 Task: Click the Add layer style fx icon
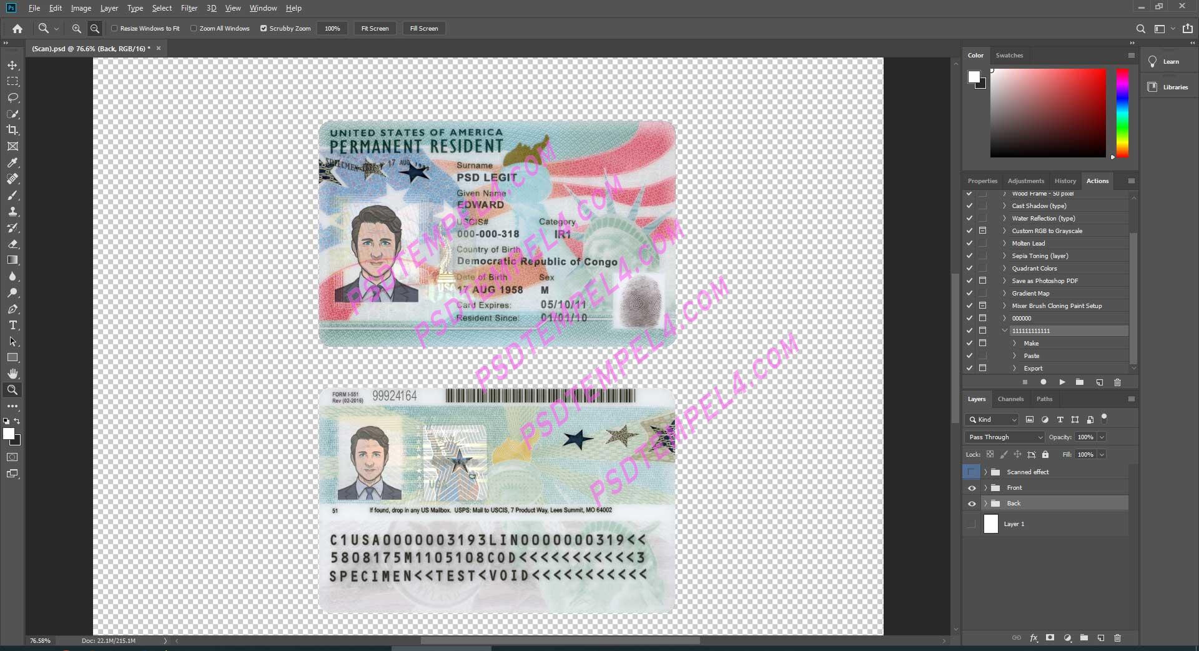click(1034, 639)
